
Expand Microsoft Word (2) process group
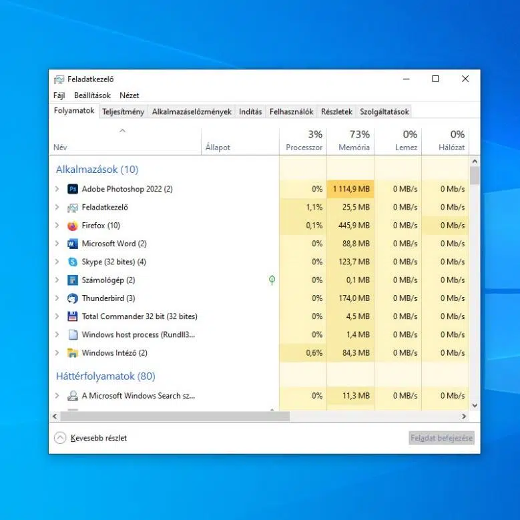(57, 244)
